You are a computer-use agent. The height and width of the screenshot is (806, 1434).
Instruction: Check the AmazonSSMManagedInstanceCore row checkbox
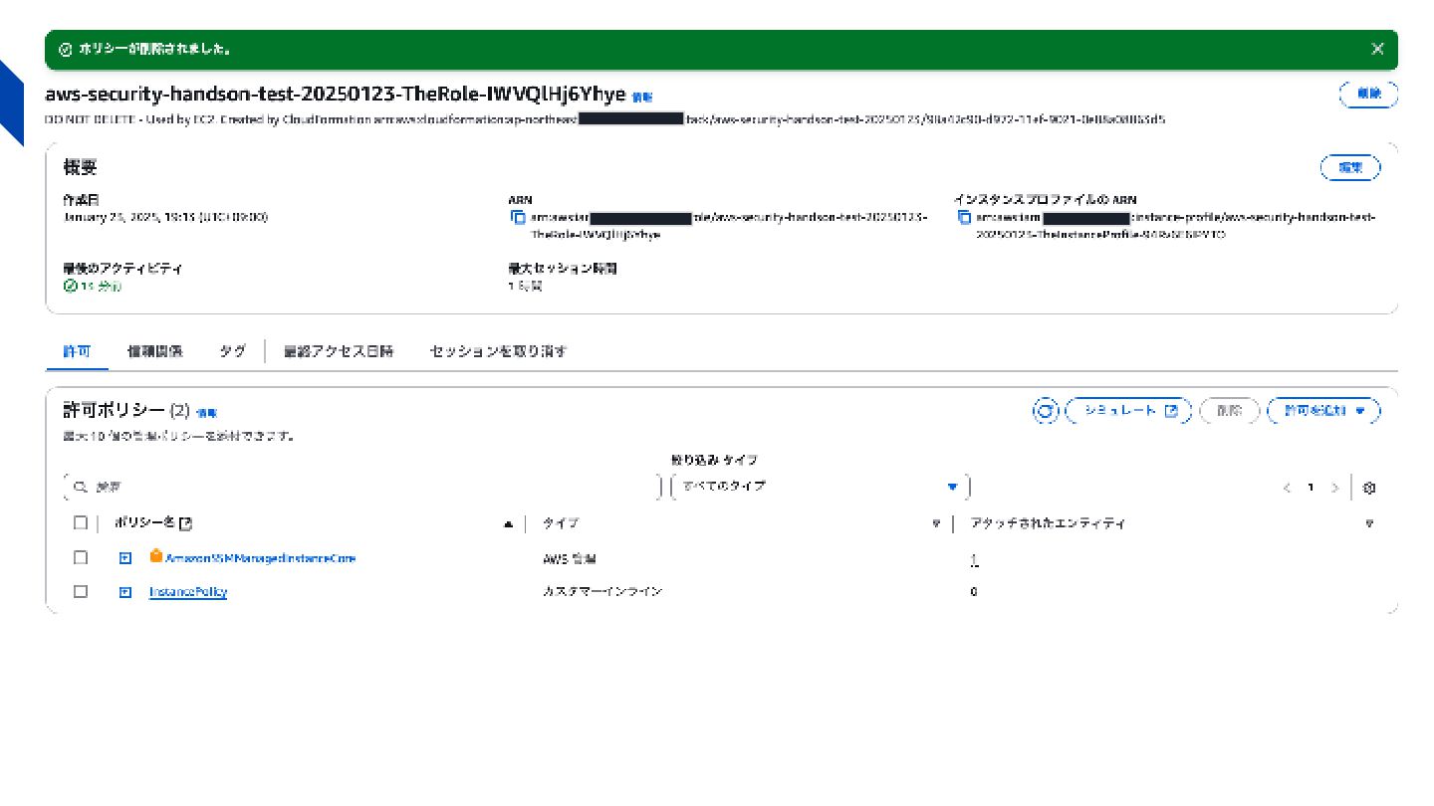click(81, 557)
